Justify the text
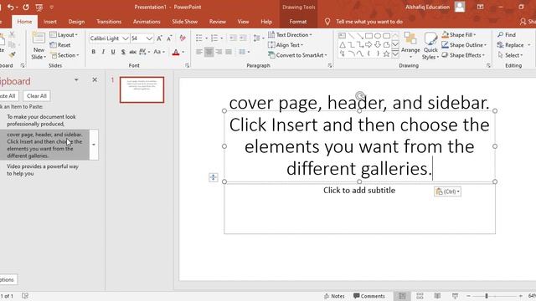Screen dimensions: 536x301 [229, 52]
